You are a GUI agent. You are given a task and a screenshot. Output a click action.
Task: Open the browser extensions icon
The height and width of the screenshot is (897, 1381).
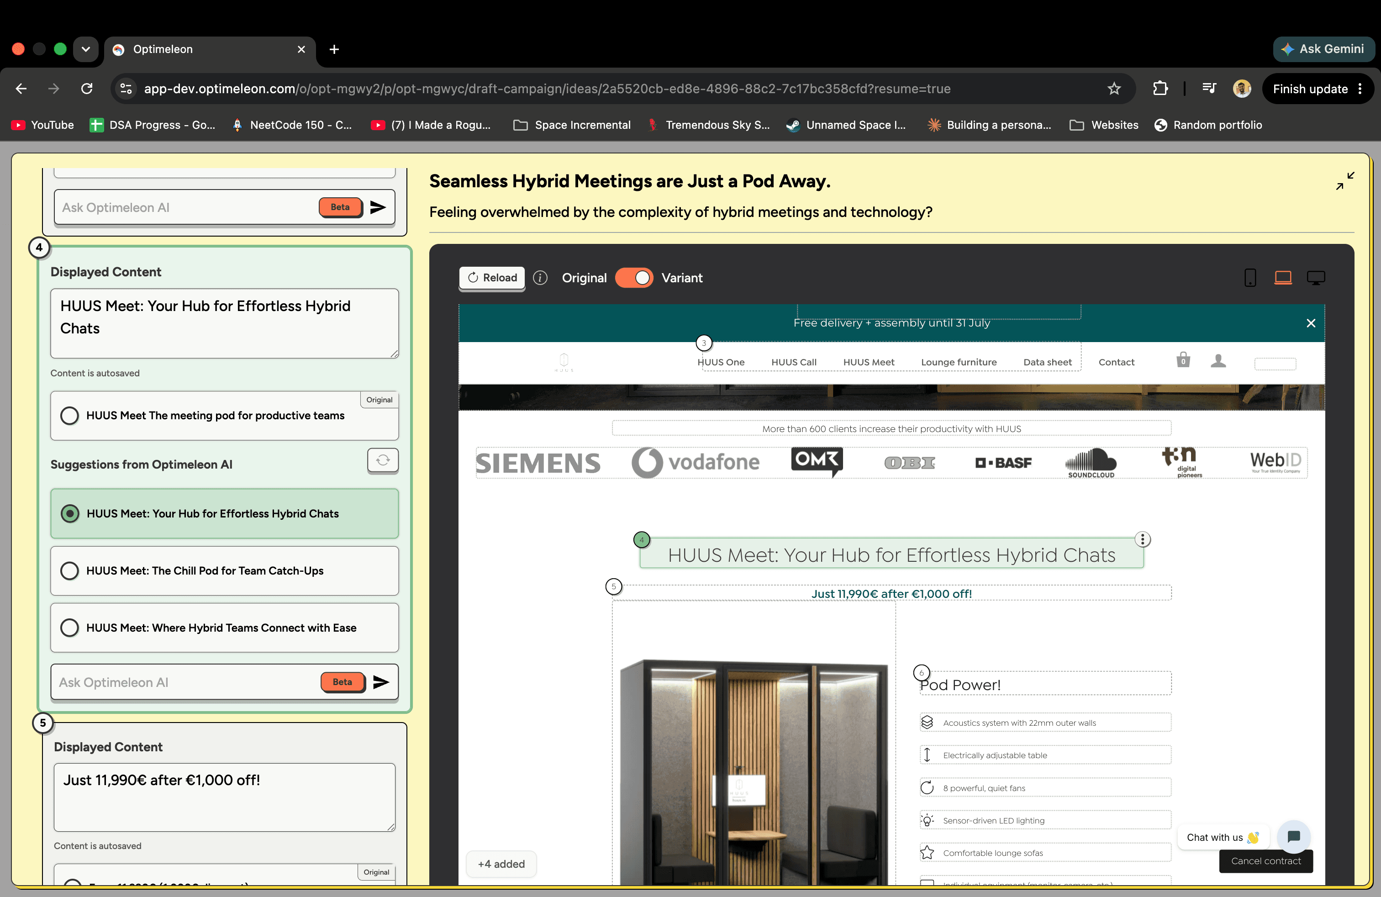pyautogui.click(x=1160, y=89)
